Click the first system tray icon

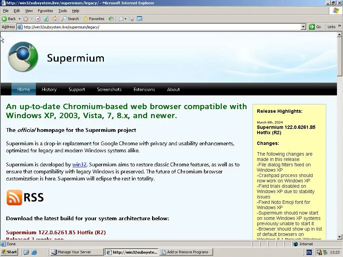[x=319, y=252]
